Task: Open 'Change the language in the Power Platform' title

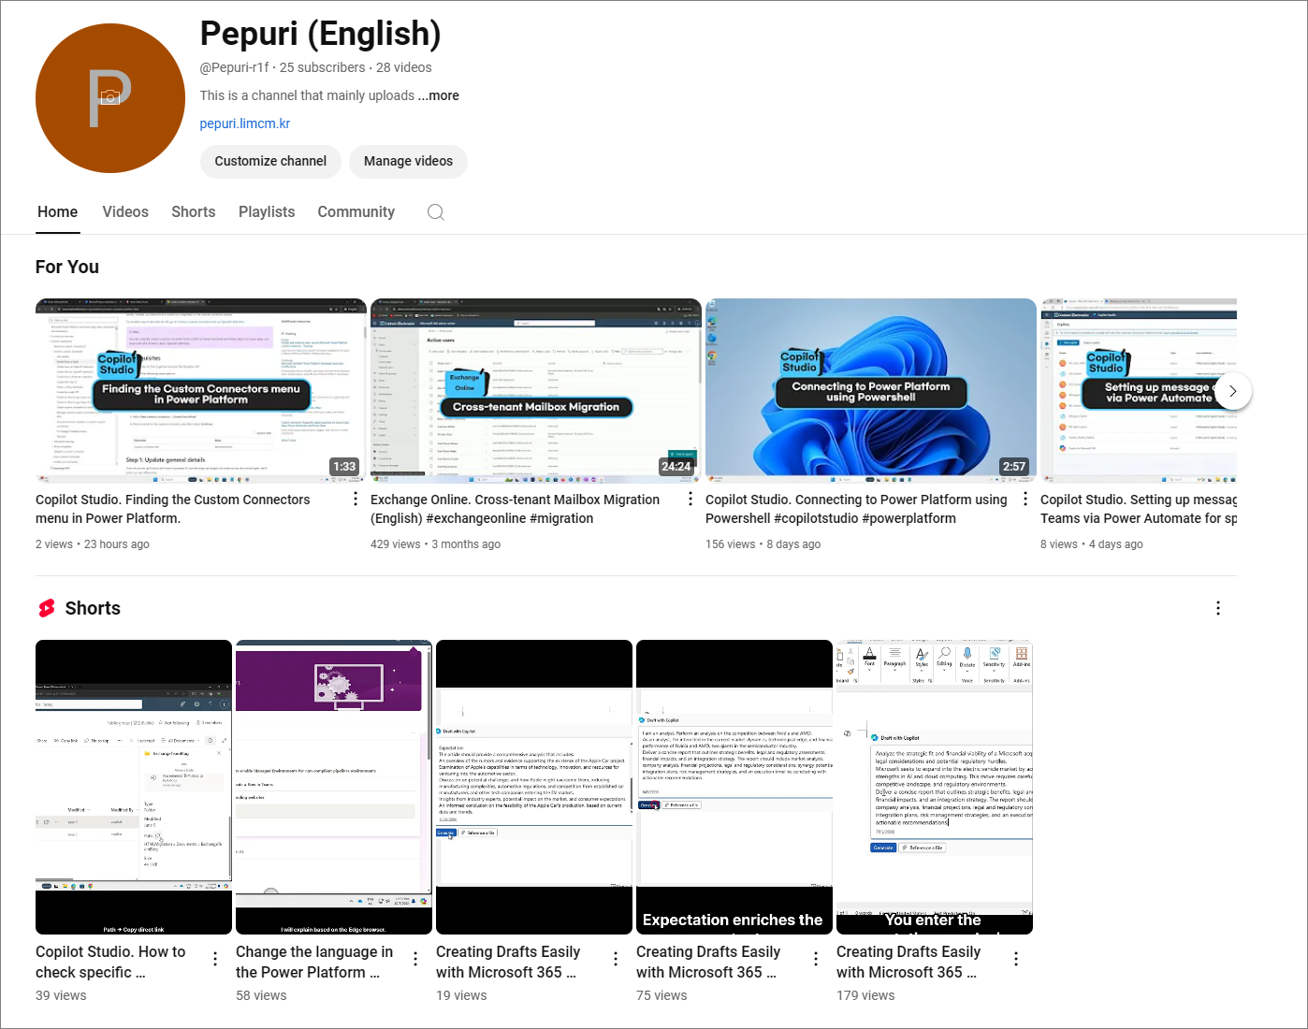Action: click(x=314, y=962)
